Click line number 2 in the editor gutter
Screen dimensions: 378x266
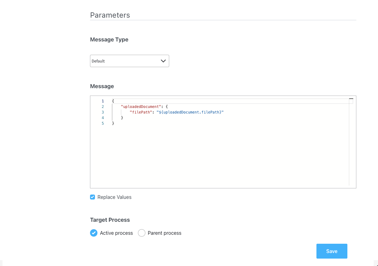[x=103, y=107]
